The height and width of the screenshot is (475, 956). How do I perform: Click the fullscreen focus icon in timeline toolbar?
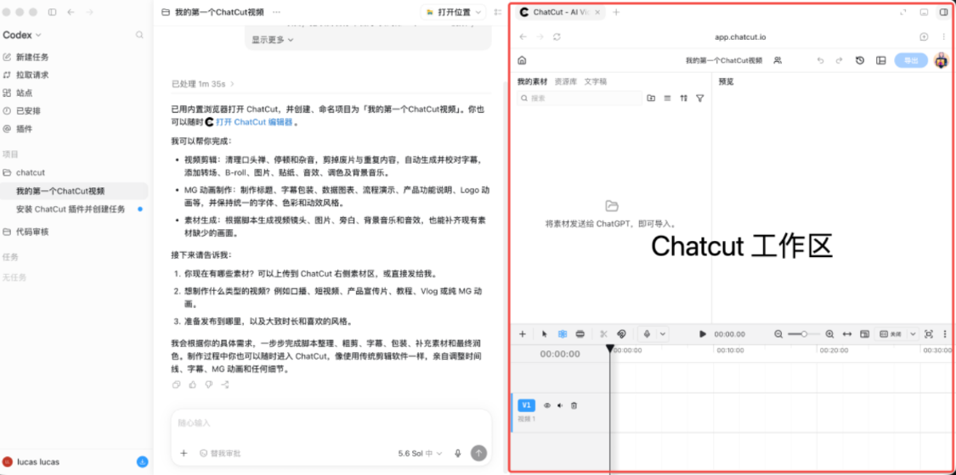[929, 334]
